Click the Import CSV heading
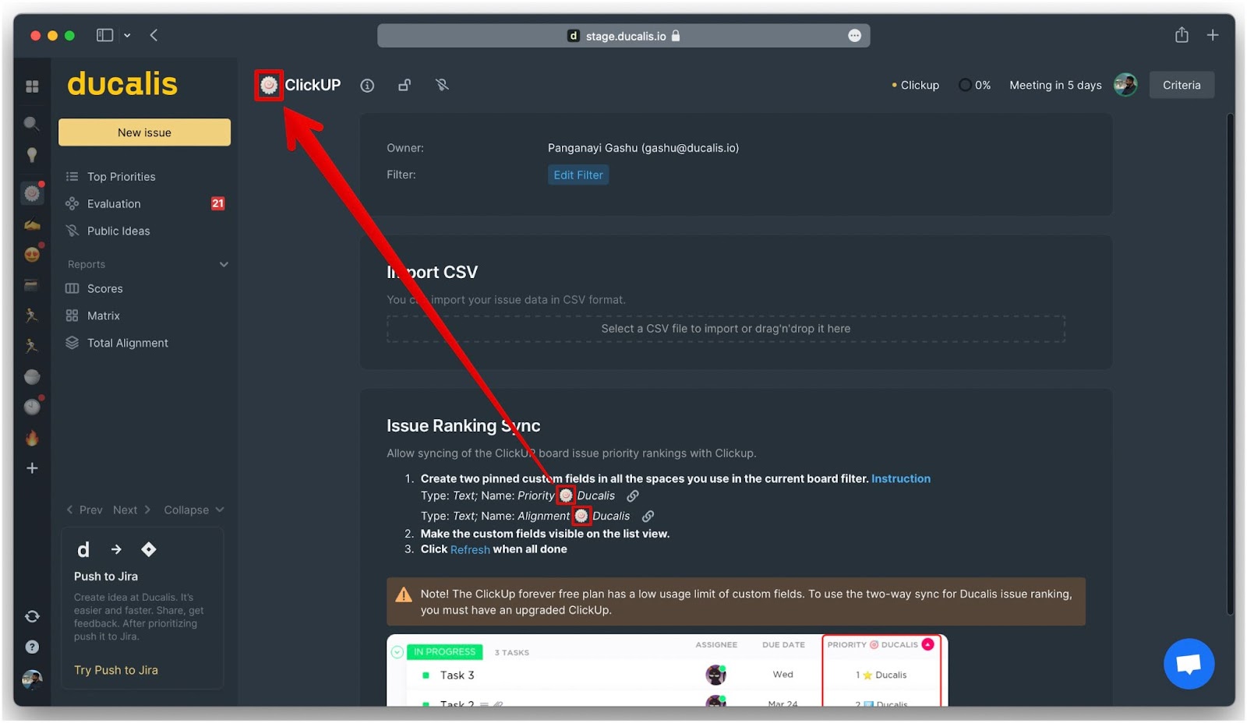The width and height of the screenshot is (1247, 723). click(433, 272)
